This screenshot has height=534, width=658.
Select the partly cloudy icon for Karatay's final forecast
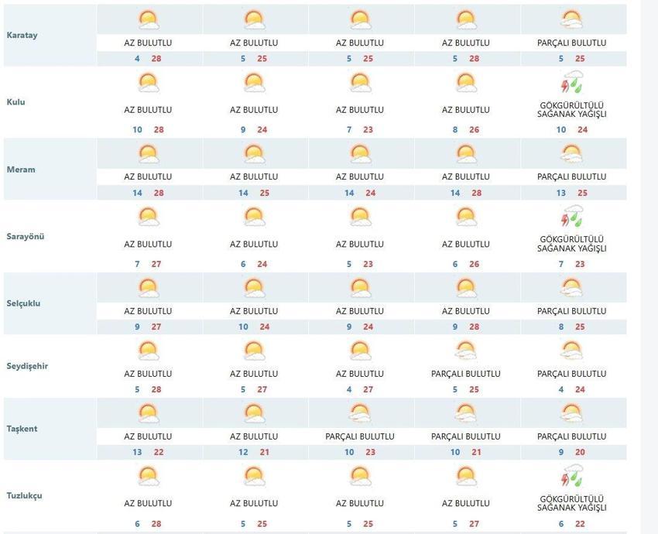click(x=570, y=18)
